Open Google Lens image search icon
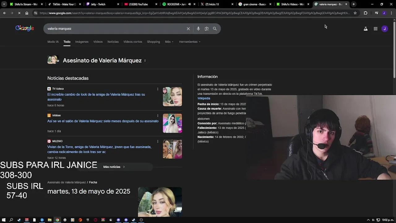396x223 pixels. click(x=207, y=28)
